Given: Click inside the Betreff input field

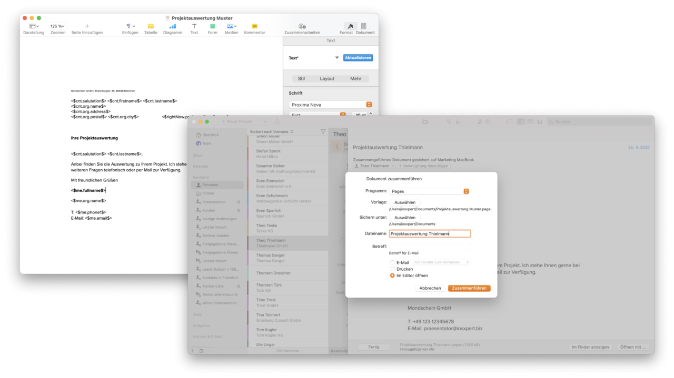Looking at the screenshot, I should (429, 246).
